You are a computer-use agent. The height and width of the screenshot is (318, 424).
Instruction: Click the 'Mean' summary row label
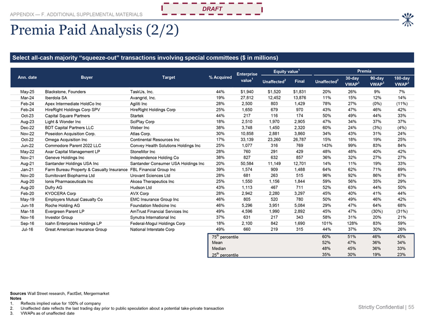[217, 243]
